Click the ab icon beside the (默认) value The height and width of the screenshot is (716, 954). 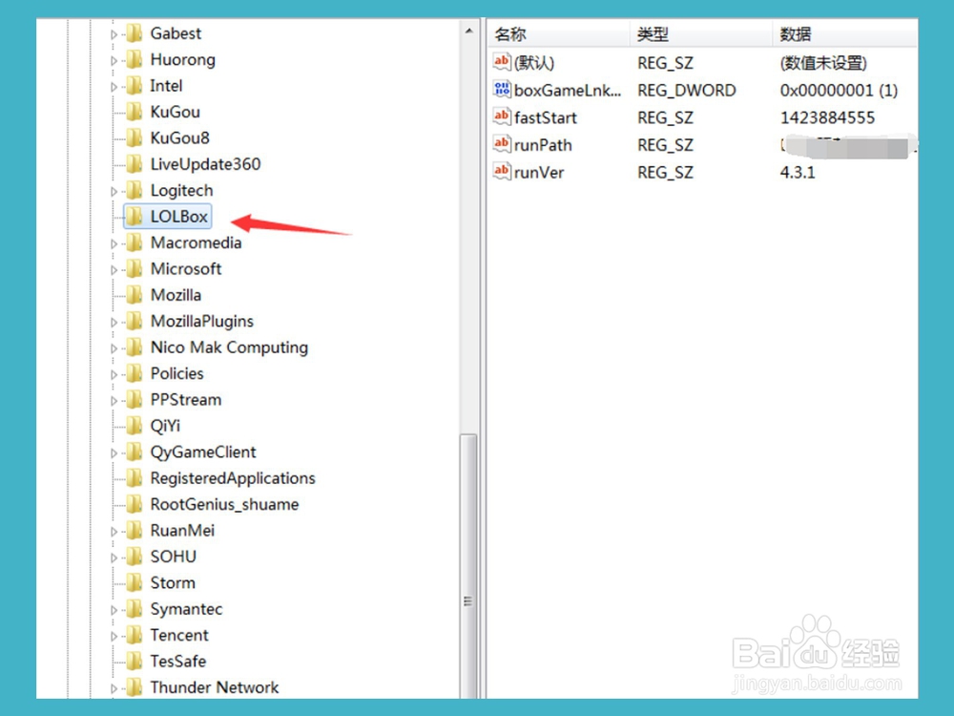[502, 62]
